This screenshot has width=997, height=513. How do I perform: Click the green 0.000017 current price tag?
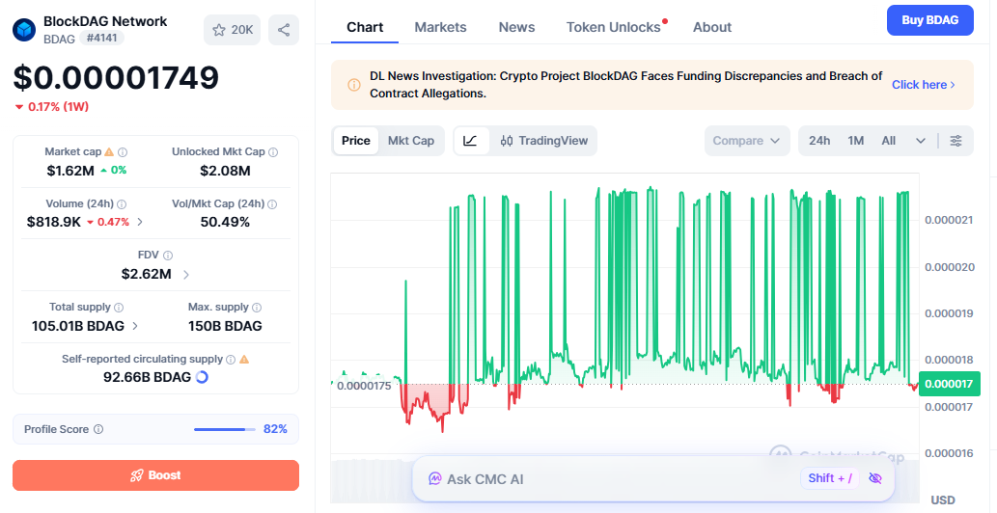click(x=950, y=384)
